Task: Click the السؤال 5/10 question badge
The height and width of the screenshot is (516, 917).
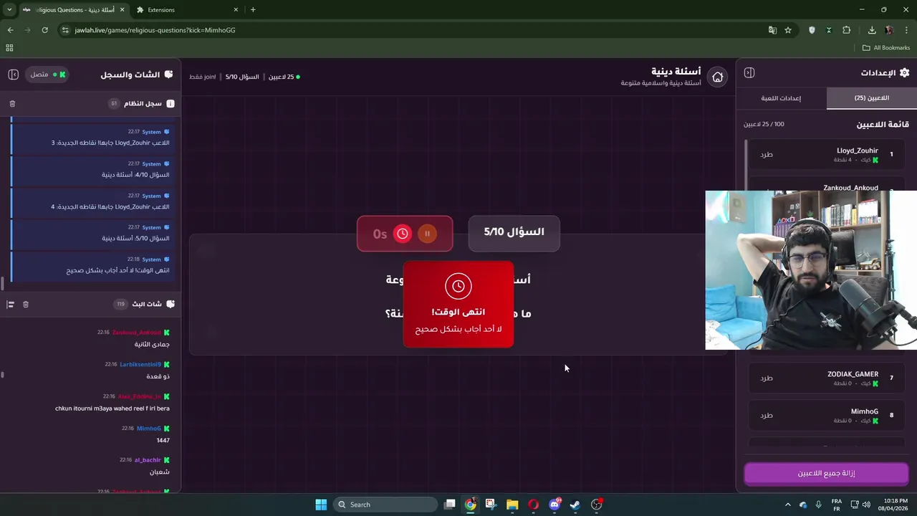Action: tap(514, 232)
